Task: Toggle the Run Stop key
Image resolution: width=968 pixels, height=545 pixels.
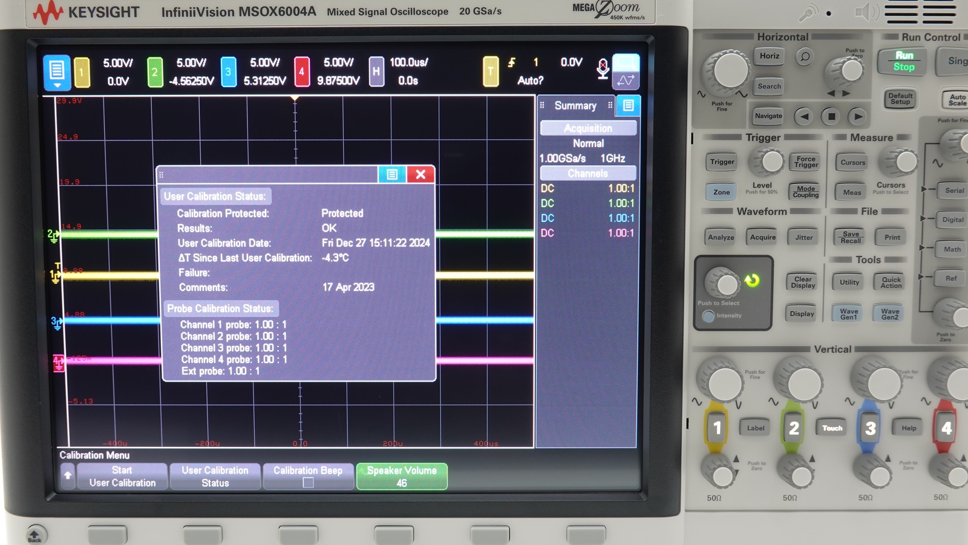Action: 904,61
